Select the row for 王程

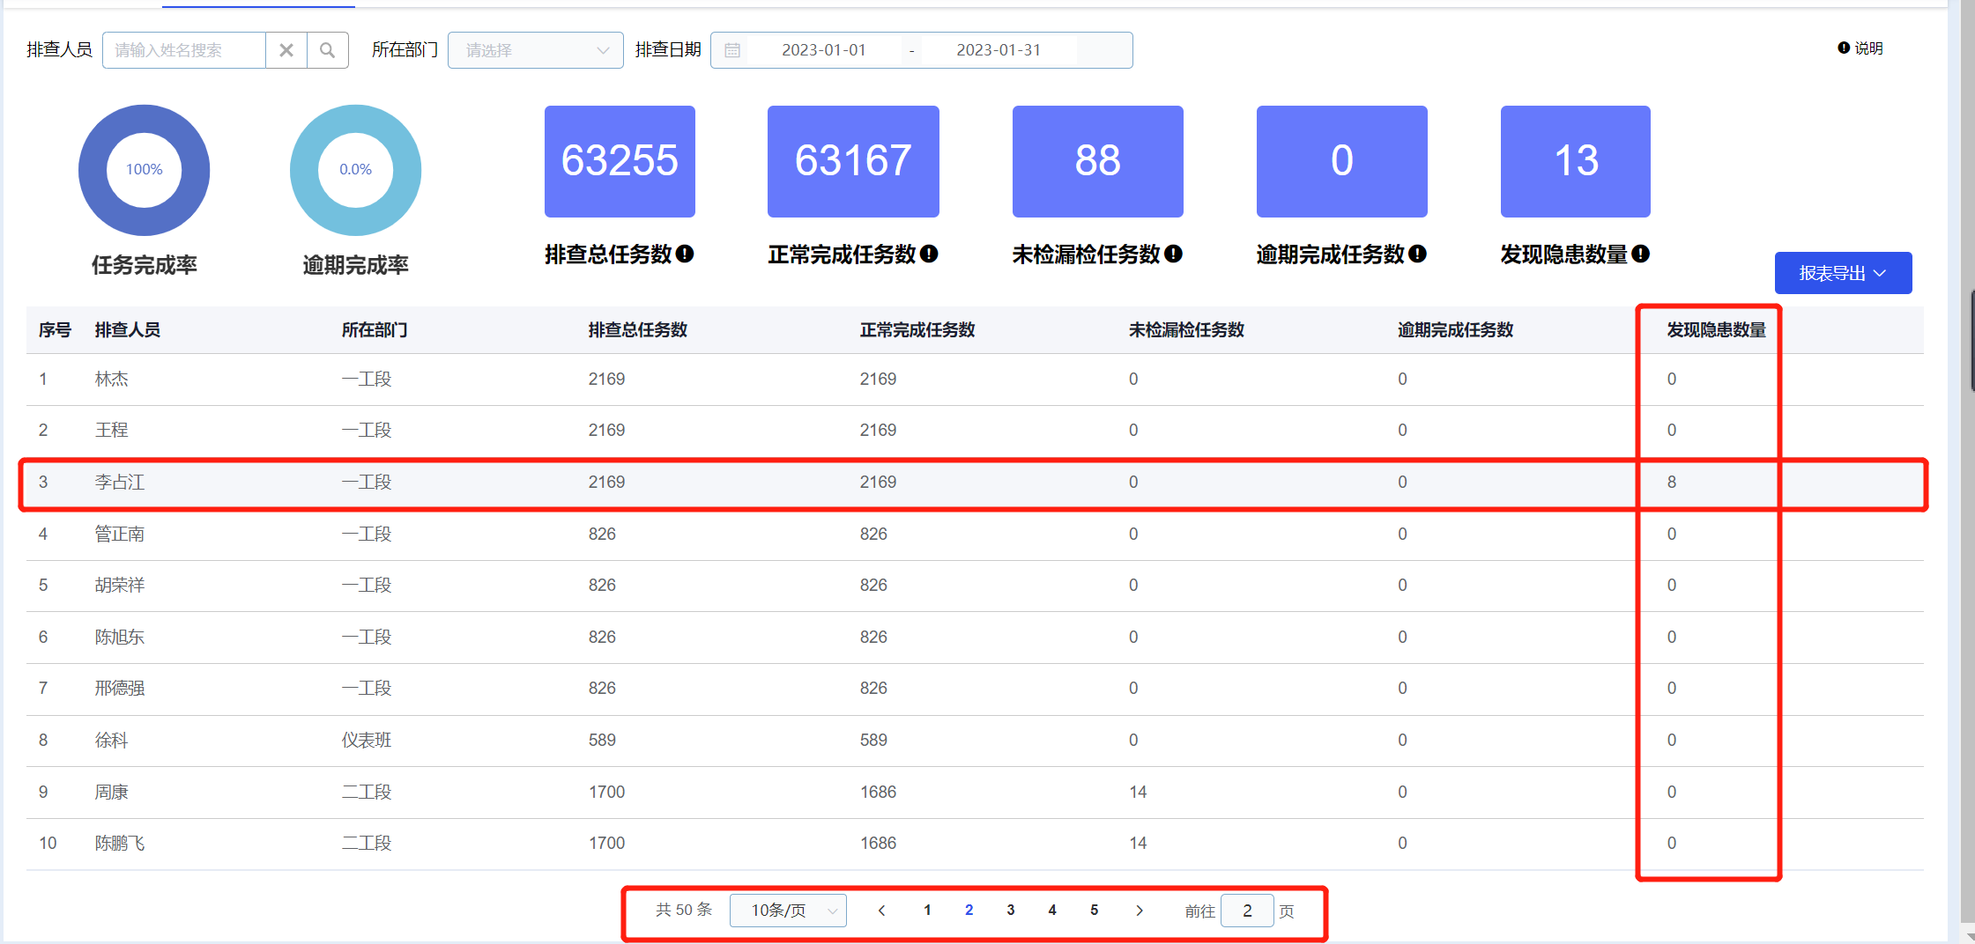click(975, 431)
